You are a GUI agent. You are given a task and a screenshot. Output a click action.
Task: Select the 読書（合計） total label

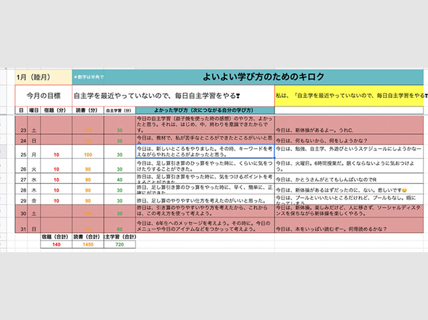tap(88, 237)
